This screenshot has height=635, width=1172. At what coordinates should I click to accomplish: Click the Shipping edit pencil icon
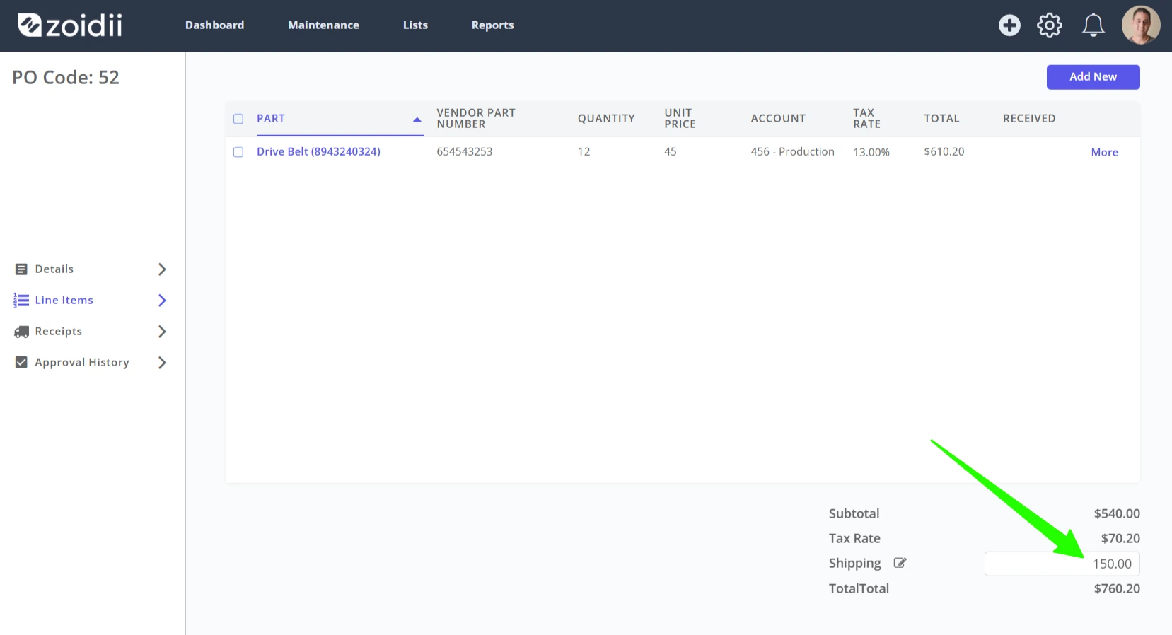[x=900, y=563]
